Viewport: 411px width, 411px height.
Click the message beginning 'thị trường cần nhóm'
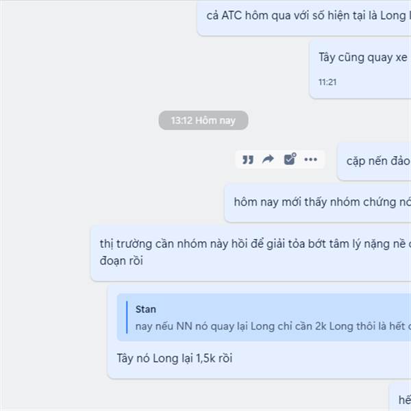point(251,253)
